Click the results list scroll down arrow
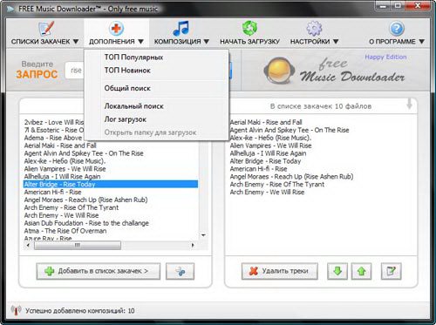Image resolution: width=436 pixels, height=325 pixels. 203,235
